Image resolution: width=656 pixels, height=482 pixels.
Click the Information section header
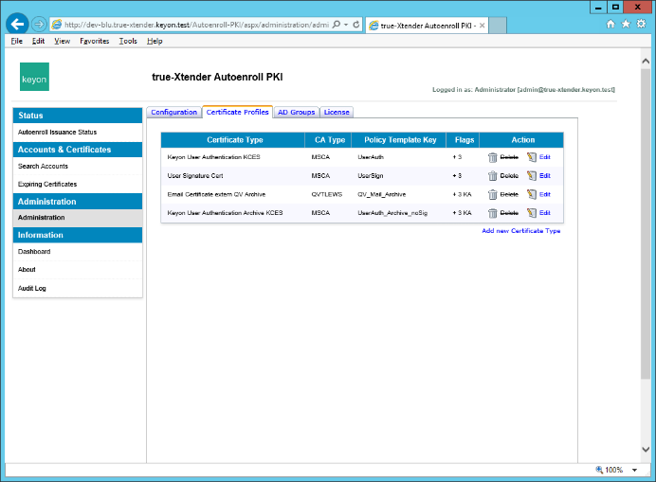click(78, 235)
